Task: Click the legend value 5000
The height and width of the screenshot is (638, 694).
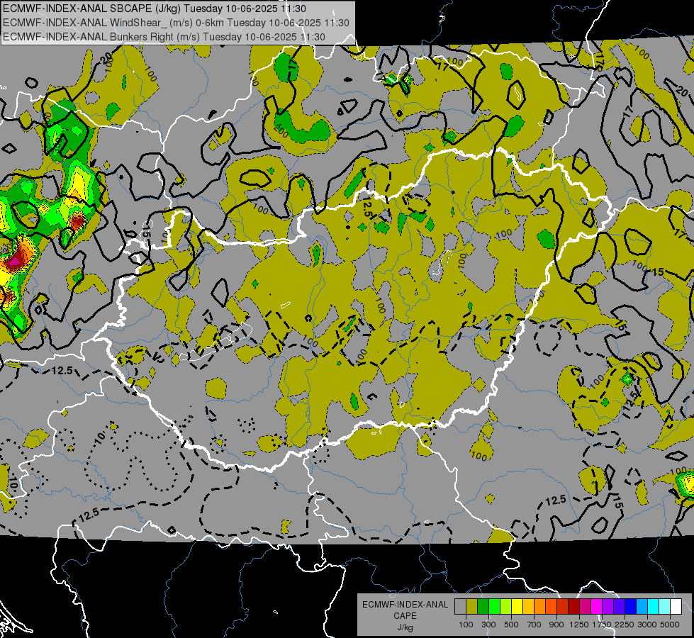Action: pos(670,625)
